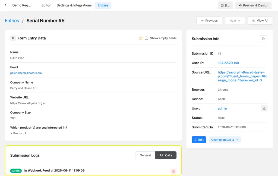Open email link paxiruh@mailinator.com
The image size is (278, 176).
click(26, 73)
